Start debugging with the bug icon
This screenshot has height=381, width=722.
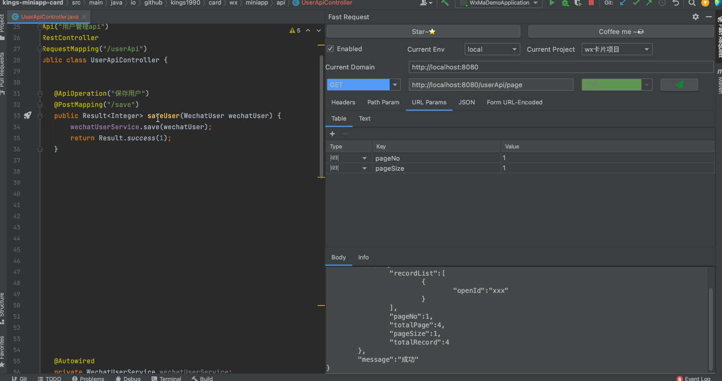click(565, 3)
